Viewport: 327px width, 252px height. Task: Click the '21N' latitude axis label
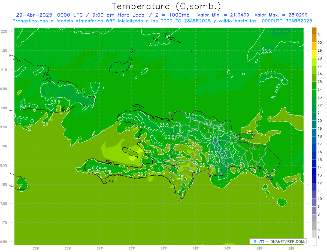[5, 70]
